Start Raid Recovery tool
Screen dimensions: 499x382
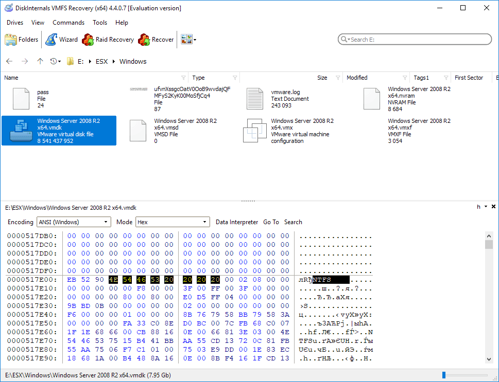click(x=108, y=40)
